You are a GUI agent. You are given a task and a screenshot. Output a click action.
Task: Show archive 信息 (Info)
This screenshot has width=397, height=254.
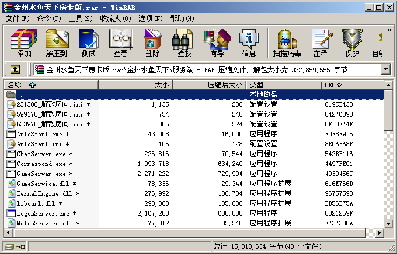(249, 43)
